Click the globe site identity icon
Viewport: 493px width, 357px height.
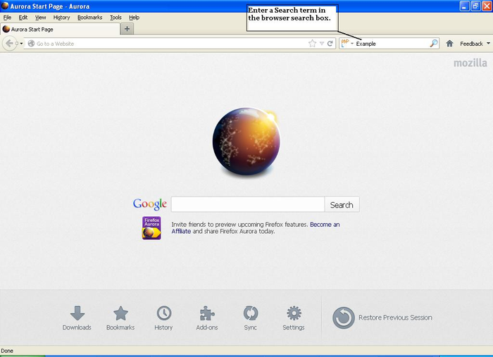[31, 44]
